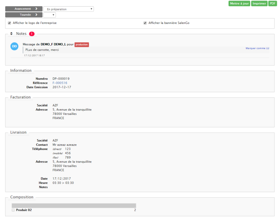
Task: Open the En préparation status dropdown
Action: tap(68, 9)
